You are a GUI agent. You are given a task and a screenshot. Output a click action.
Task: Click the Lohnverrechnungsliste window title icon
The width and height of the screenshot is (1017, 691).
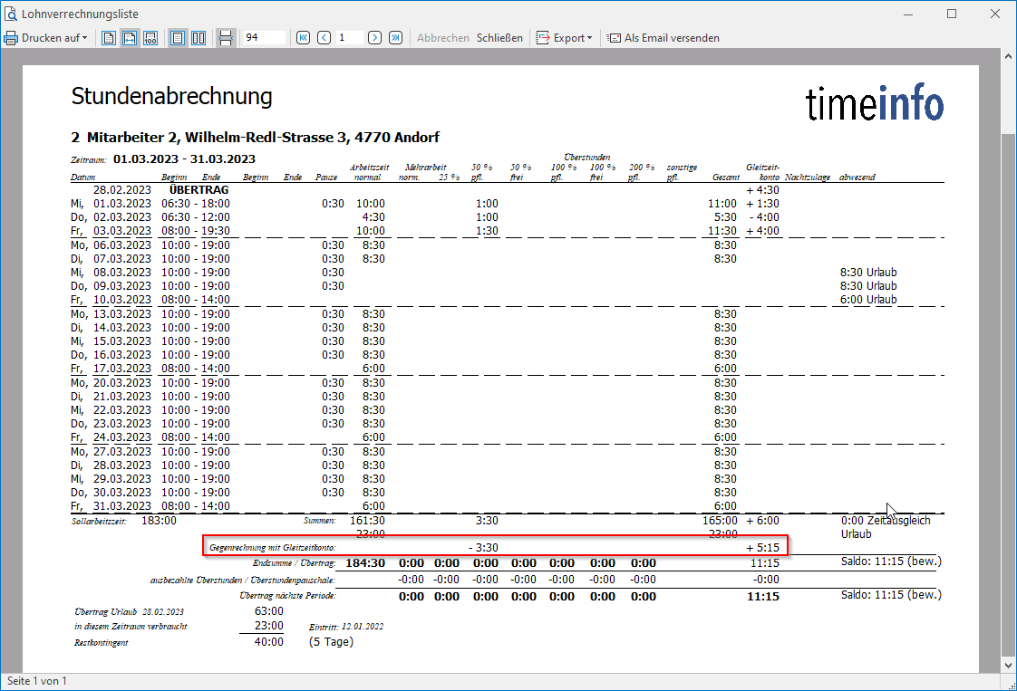11,14
